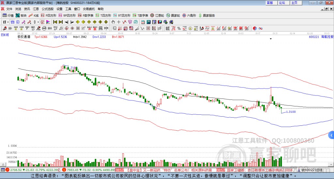Expand the 日 period dropdown
The image size is (334, 179).
(x=8, y=22)
